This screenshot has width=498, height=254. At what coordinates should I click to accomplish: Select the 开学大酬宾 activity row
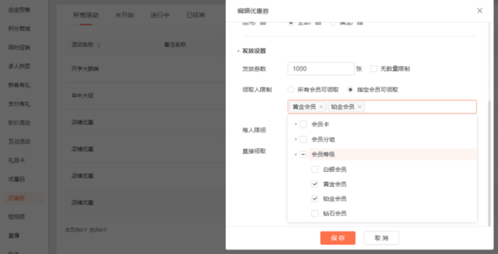point(145,69)
